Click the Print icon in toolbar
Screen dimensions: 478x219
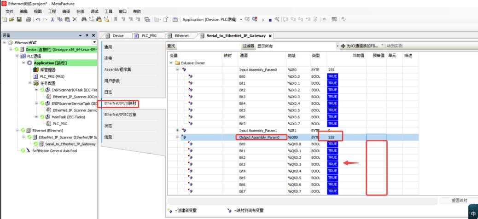pyautogui.click(x=28, y=19)
